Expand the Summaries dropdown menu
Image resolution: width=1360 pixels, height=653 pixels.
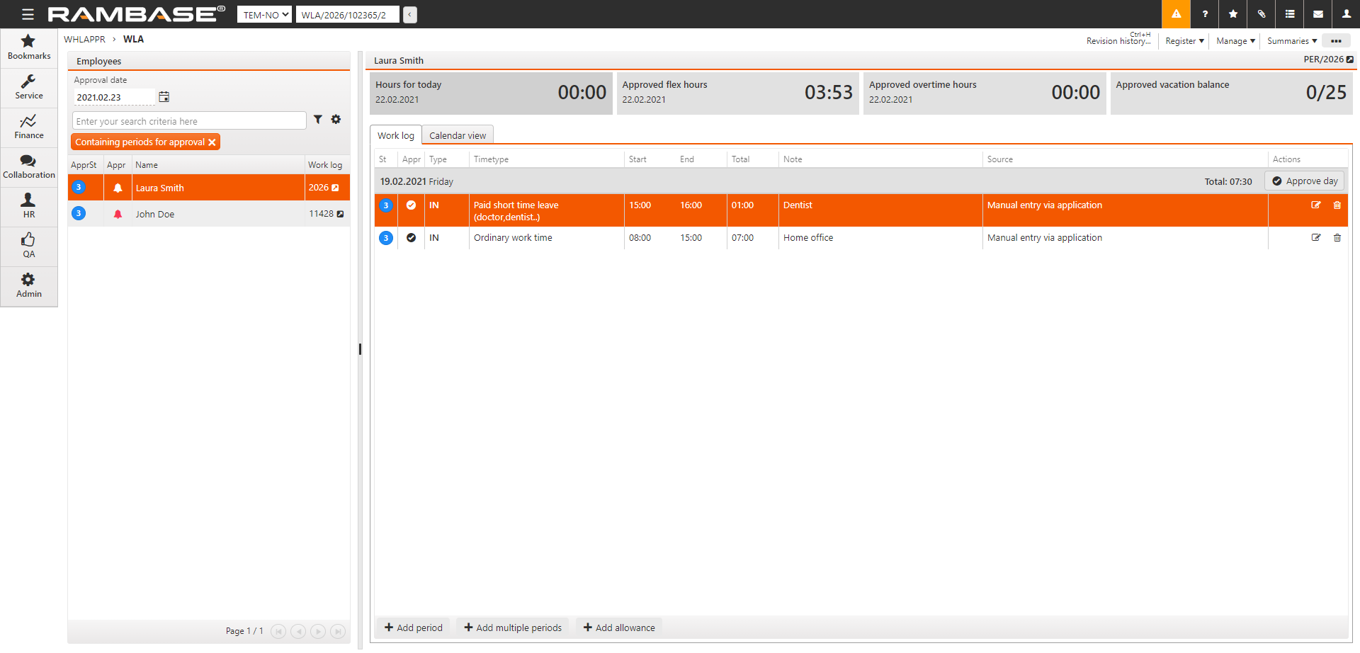click(x=1291, y=41)
